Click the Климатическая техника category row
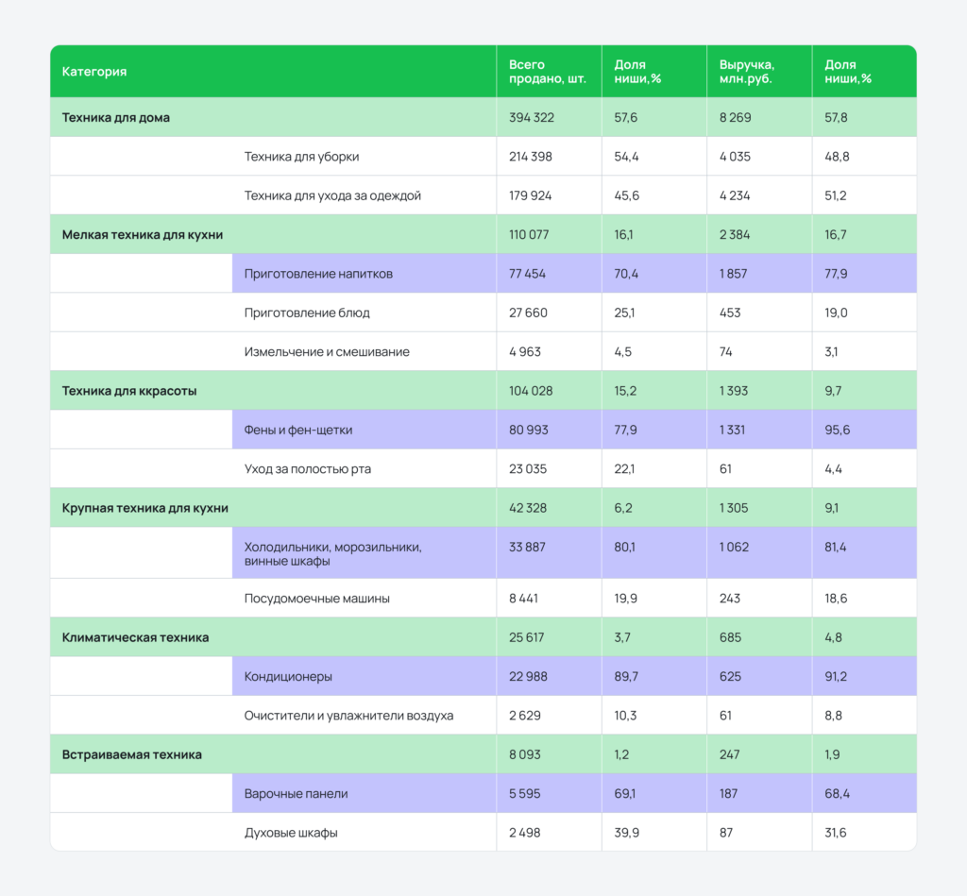 135,637
